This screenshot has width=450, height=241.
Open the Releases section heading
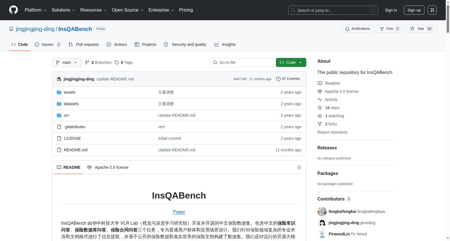(327, 148)
